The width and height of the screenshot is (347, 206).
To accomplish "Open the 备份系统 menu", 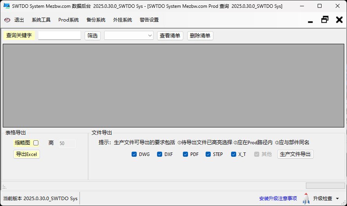I will pos(96,20).
